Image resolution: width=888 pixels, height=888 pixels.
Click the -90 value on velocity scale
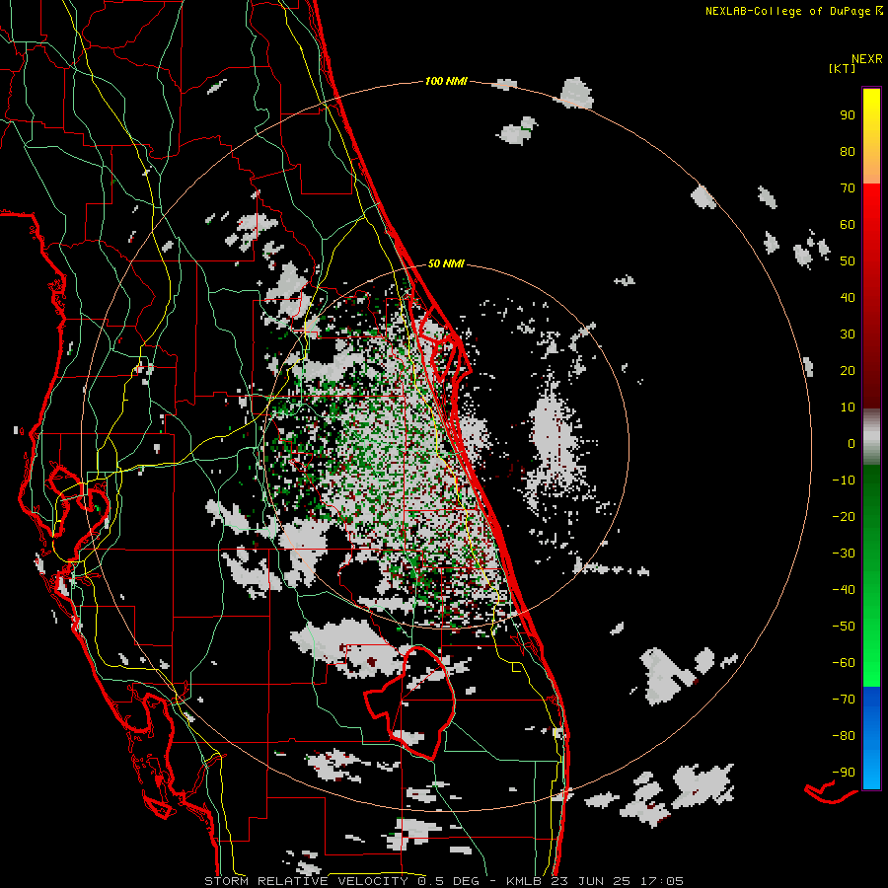[844, 773]
